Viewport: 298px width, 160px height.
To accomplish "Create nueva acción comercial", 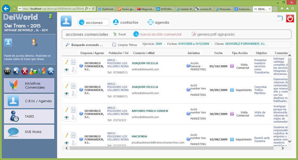I will [157, 34].
